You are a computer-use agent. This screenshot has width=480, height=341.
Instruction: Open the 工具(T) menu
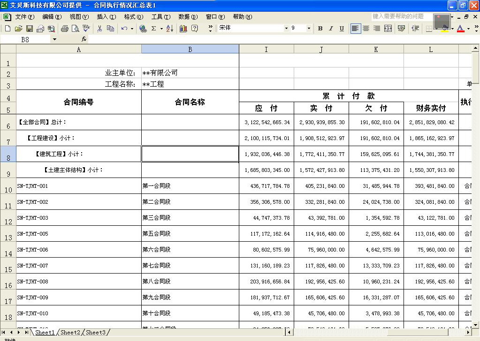161,17
